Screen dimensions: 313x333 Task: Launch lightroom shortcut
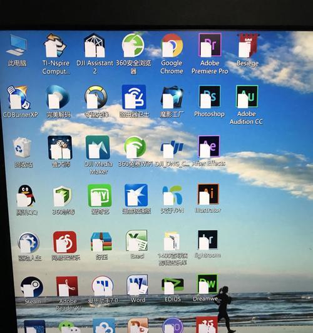(207, 239)
